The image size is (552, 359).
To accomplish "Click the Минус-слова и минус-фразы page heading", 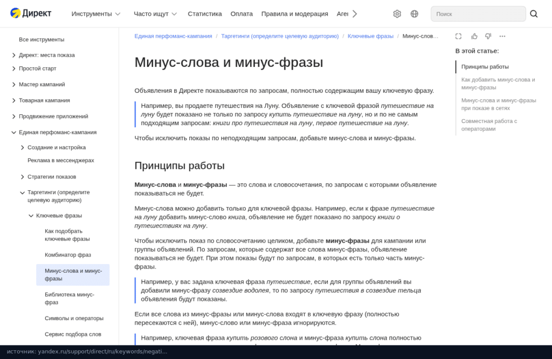I will click(x=229, y=63).
